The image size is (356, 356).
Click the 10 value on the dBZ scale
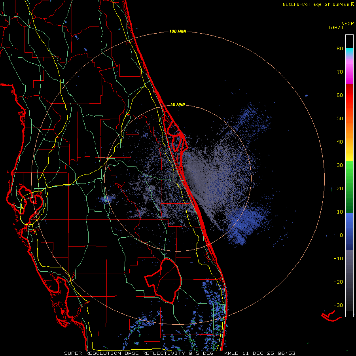click(x=340, y=212)
